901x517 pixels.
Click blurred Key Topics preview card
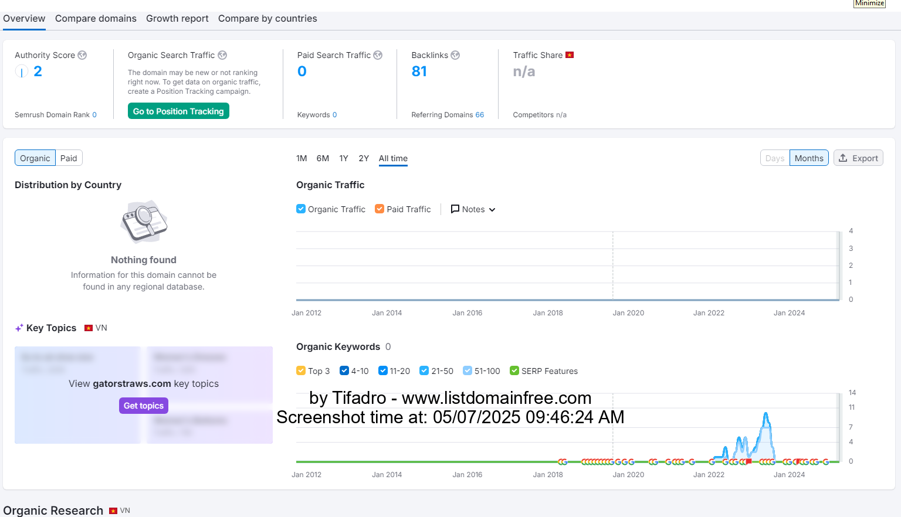[x=144, y=395]
